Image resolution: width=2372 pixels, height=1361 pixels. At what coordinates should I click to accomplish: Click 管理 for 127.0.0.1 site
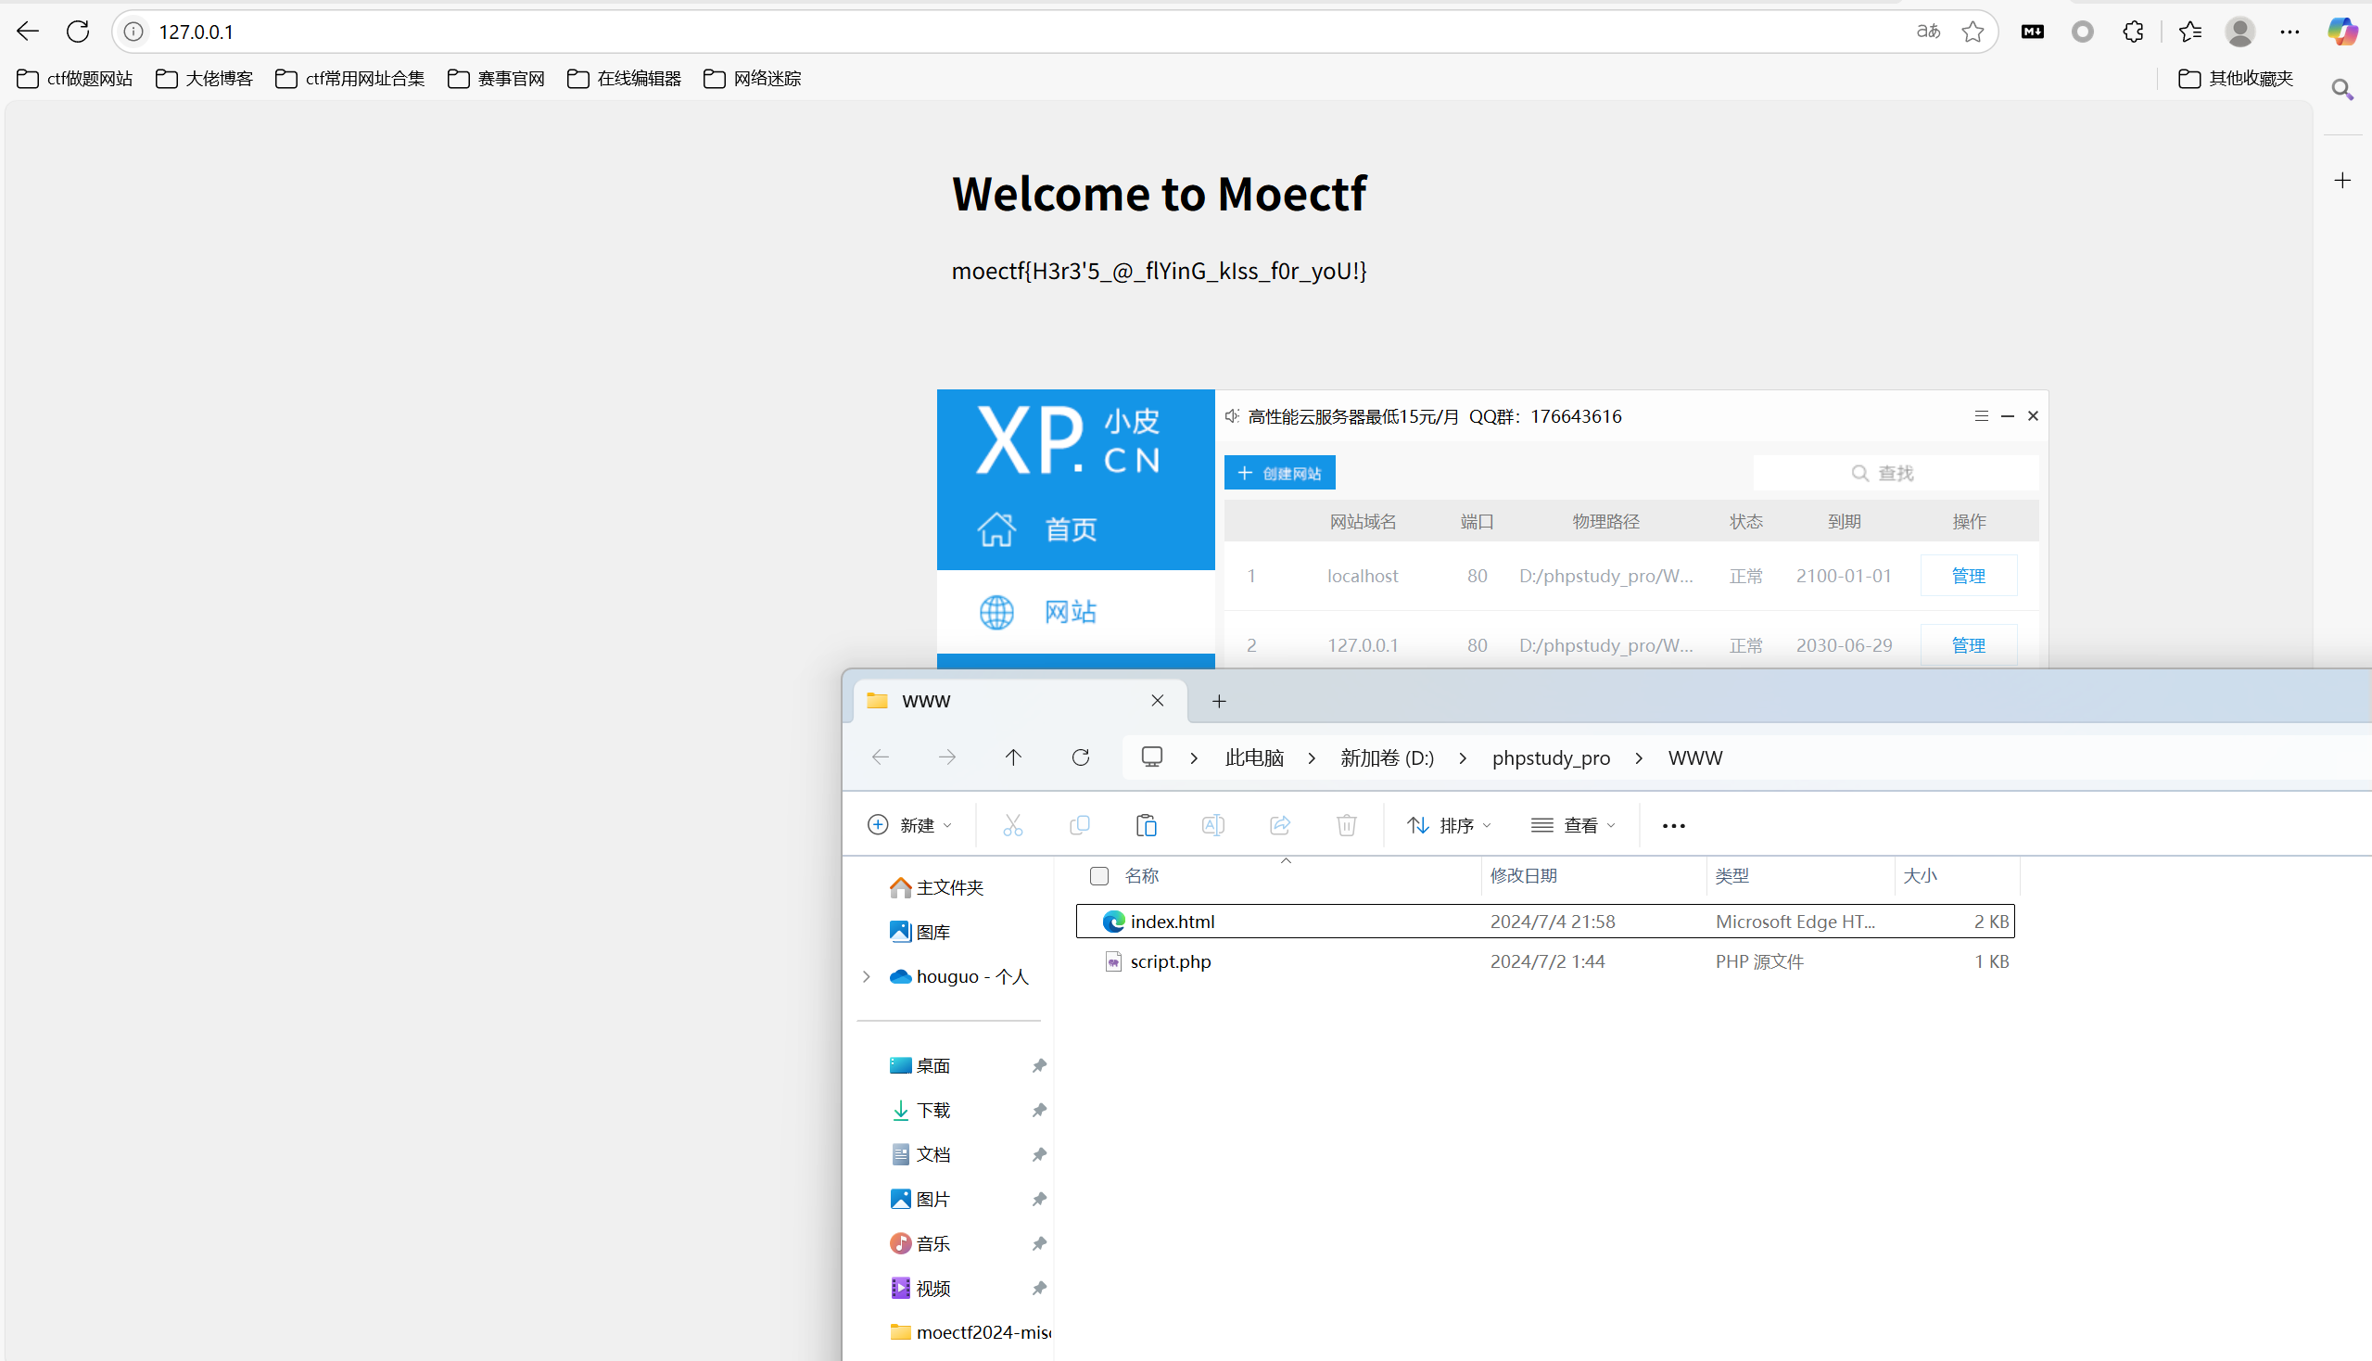point(1968,645)
